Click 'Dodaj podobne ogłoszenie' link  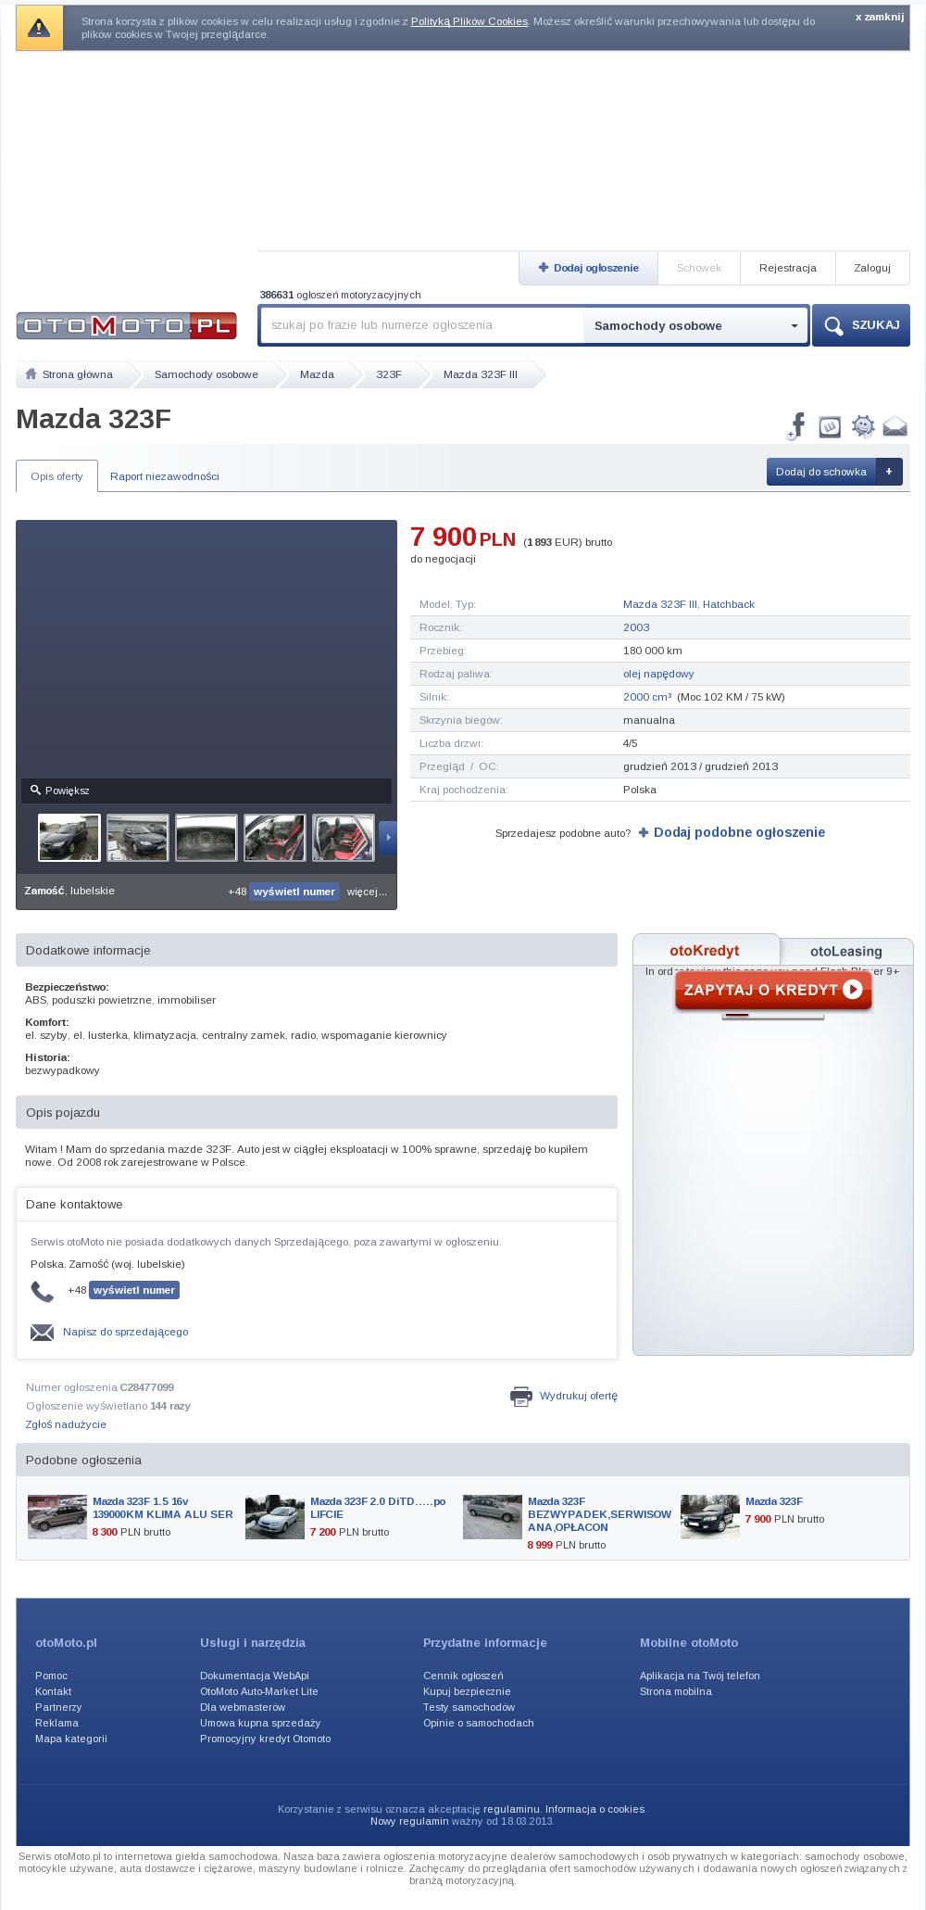[x=732, y=832]
